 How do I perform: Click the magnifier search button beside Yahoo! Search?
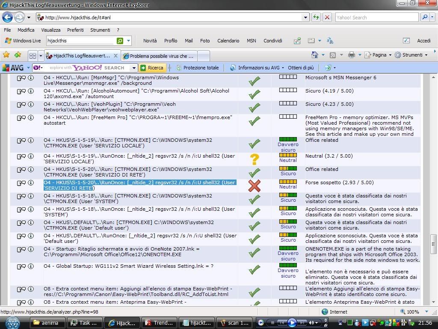tap(425, 17)
